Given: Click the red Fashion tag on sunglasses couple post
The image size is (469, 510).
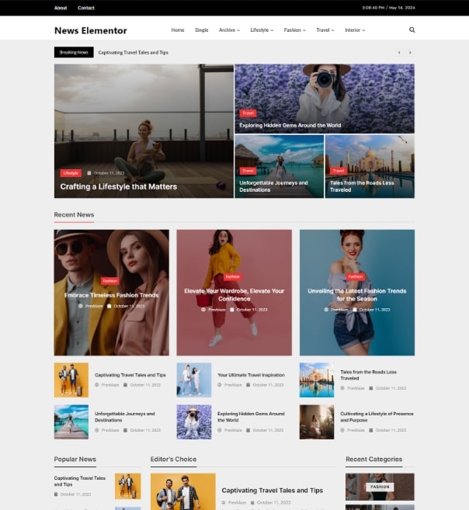Looking at the screenshot, I should [109, 281].
